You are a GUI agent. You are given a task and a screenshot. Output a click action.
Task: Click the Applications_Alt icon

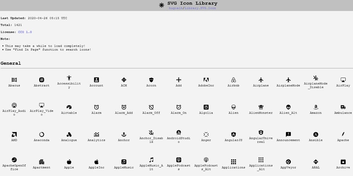[x=261, y=160]
